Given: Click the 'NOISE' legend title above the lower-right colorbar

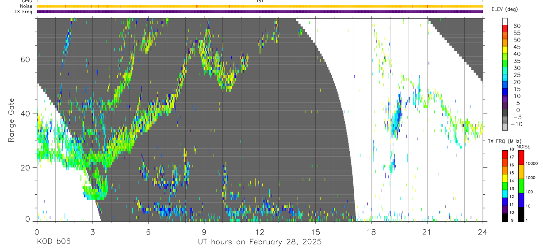Looking at the screenshot, I should (524, 147).
